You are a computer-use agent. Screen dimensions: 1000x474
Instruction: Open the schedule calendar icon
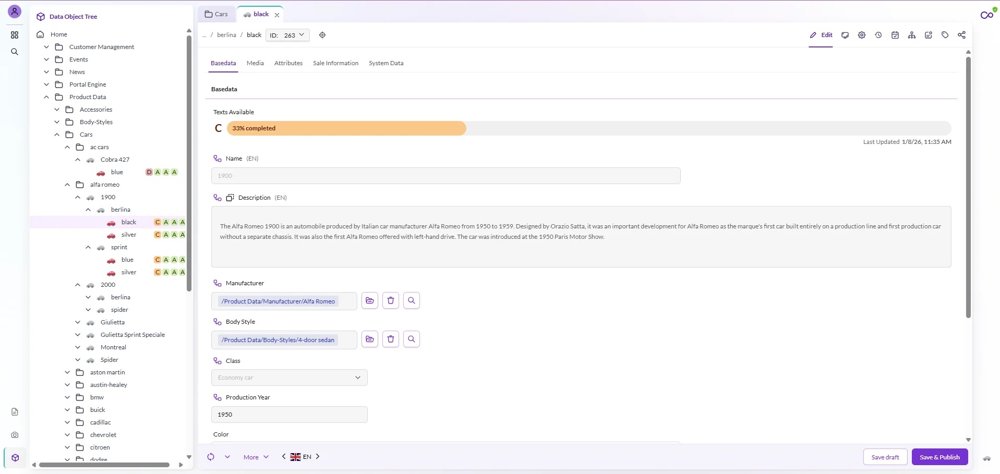click(895, 35)
